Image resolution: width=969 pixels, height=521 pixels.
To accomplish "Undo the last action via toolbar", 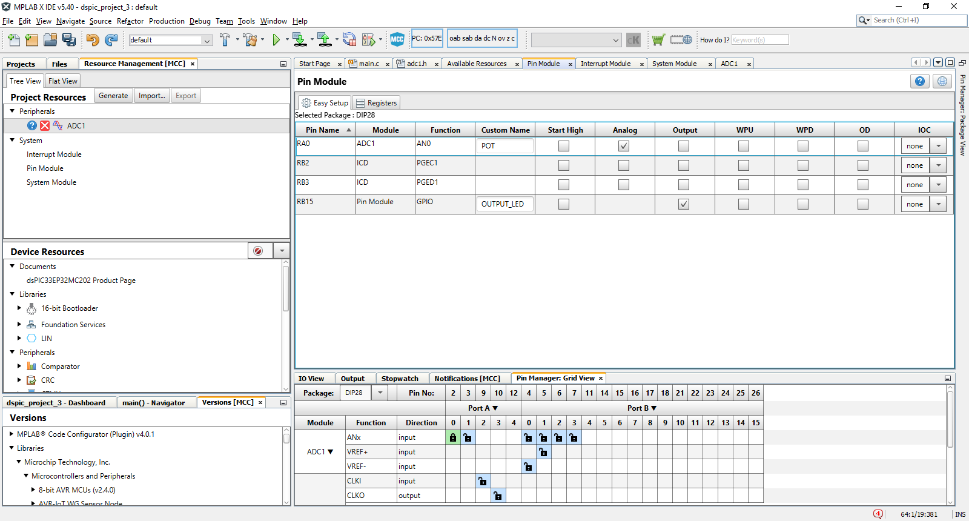I will click(x=93, y=40).
